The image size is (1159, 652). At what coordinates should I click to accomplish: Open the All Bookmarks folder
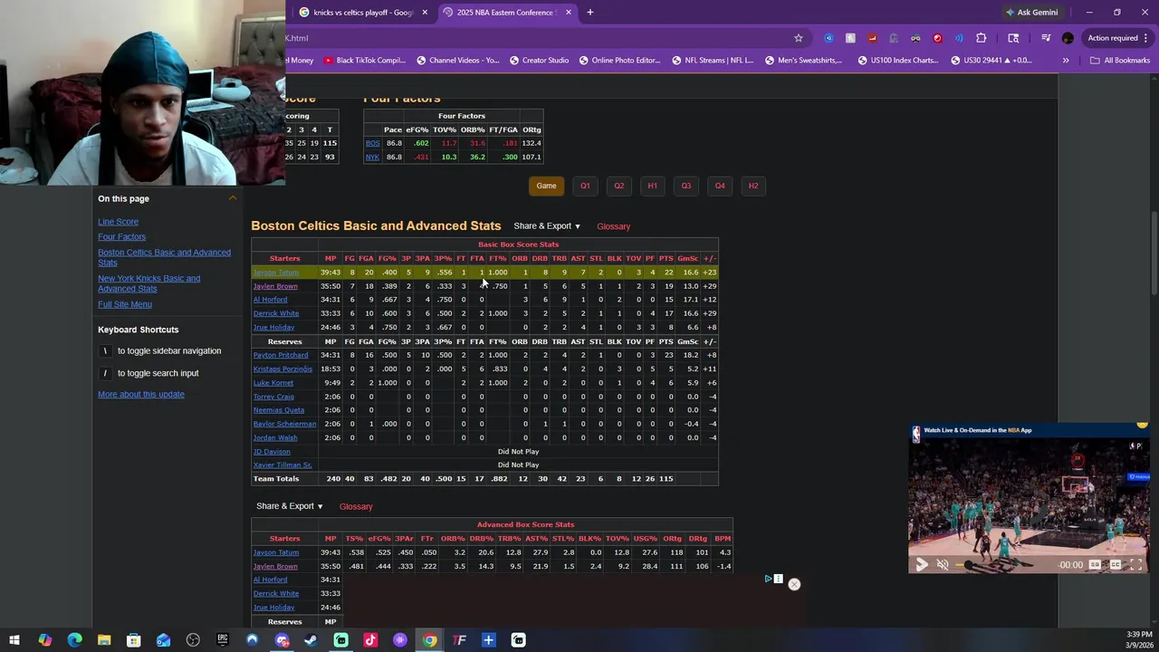pos(1120,61)
